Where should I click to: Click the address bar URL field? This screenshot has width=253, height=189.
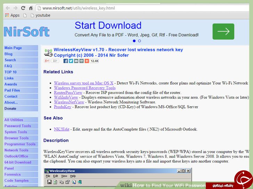pos(142,8)
